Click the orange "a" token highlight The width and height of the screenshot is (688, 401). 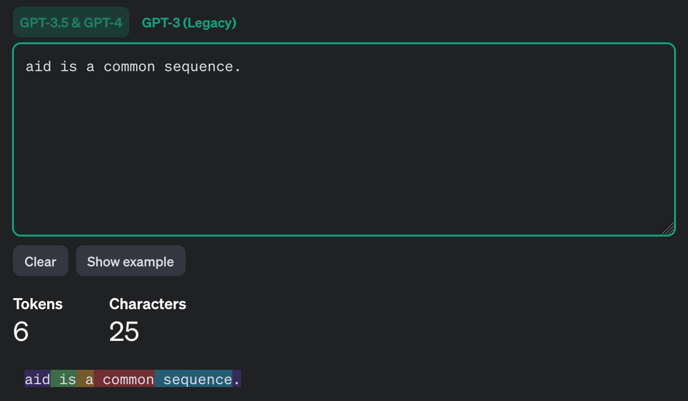coord(86,379)
